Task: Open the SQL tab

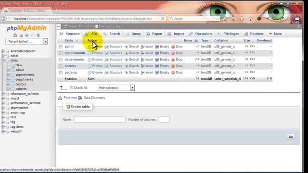Action: (x=91, y=34)
